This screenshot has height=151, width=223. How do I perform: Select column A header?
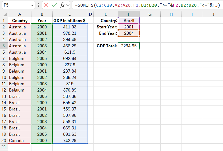point(20,14)
